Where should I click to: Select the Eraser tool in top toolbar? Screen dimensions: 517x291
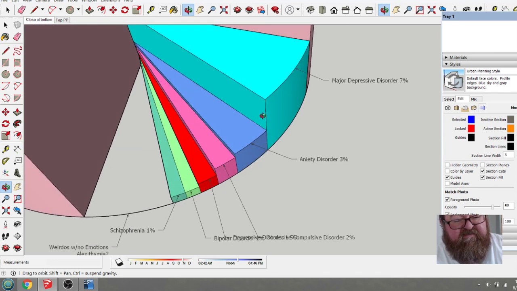21,10
